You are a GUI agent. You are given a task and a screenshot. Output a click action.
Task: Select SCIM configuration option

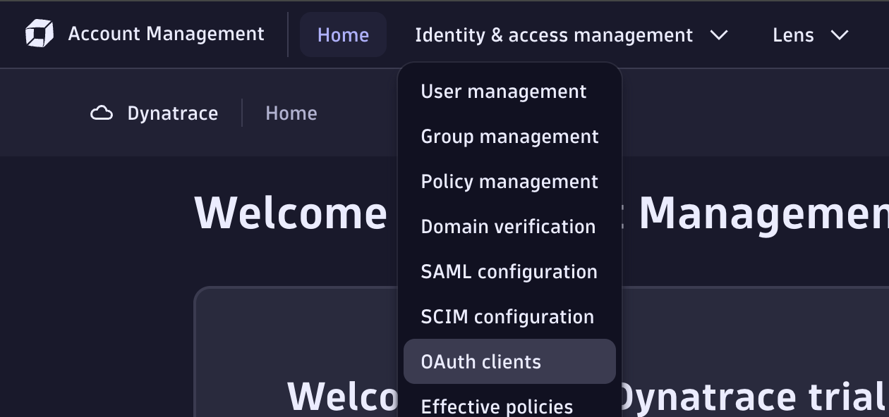click(507, 317)
